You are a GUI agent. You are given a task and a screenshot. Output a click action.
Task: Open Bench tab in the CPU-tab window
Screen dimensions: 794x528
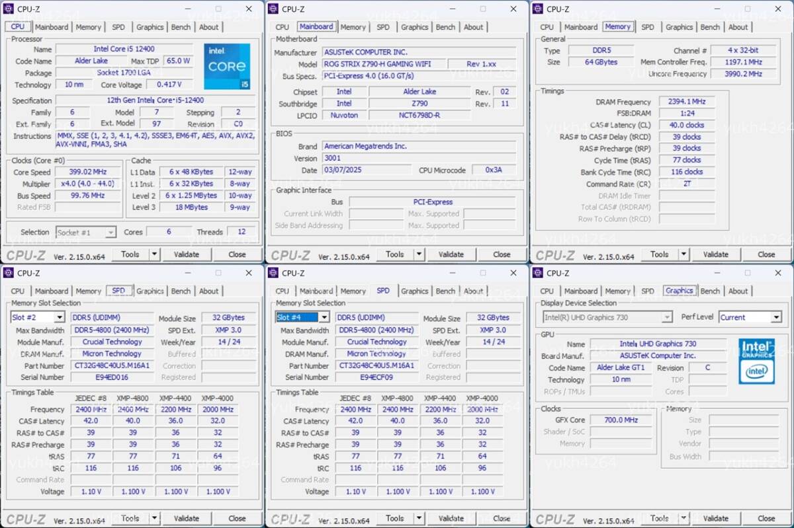181,27
